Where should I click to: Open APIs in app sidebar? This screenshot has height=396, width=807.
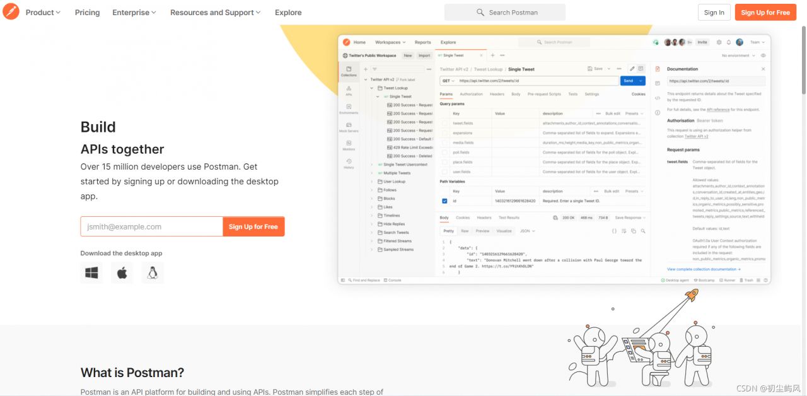coord(349,90)
